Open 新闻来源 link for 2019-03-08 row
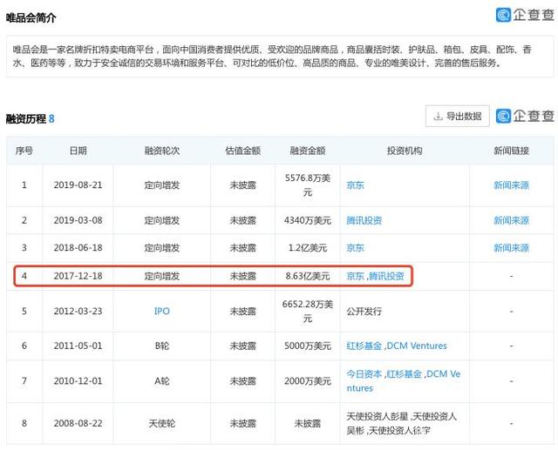This screenshot has height=450, width=558. click(512, 220)
